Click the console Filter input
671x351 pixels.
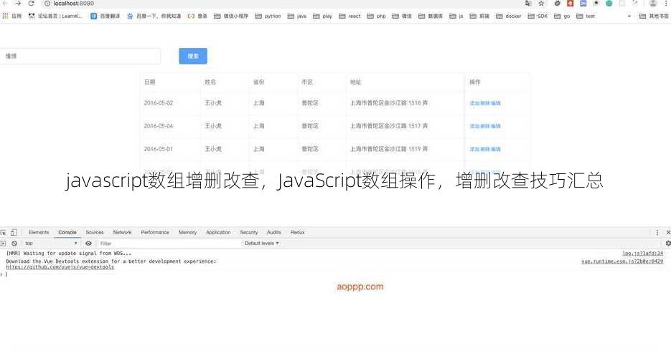pos(169,244)
